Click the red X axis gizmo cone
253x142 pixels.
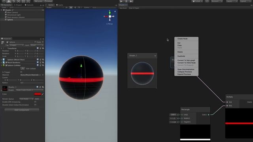pyautogui.click(x=106, y=17)
